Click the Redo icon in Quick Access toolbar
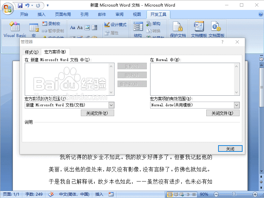This screenshot has width=264, height=198. click(38, 6)
